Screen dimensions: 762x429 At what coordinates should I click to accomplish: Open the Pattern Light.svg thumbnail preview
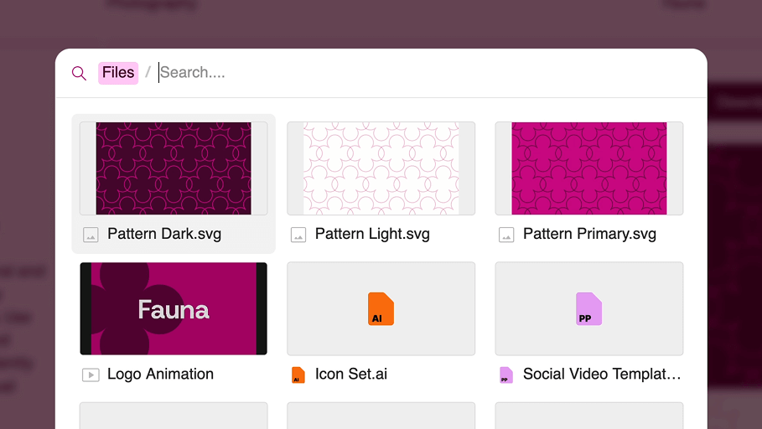(x=381, y=168)
